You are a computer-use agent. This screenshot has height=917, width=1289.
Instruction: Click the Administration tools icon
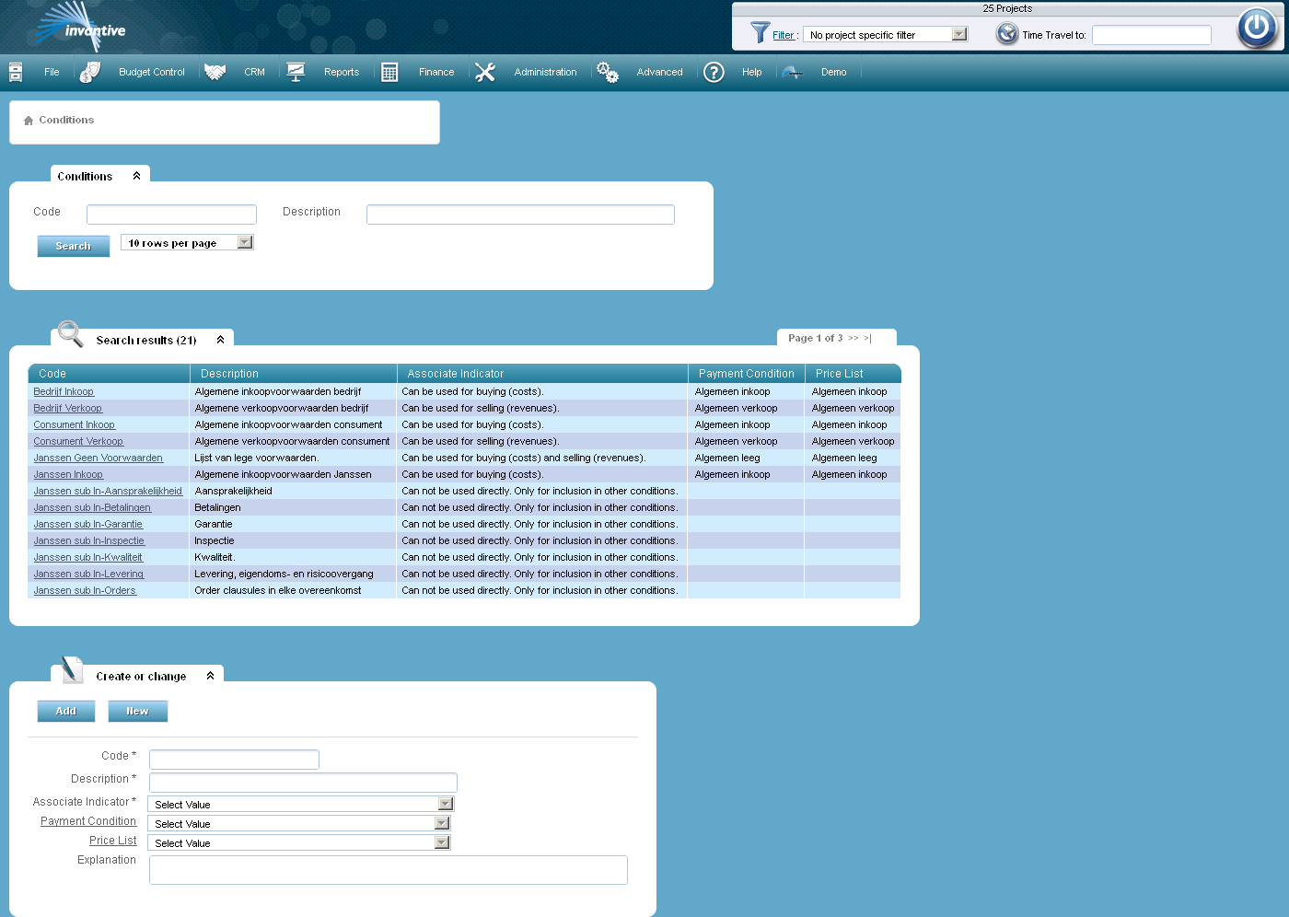coord(485,72)
